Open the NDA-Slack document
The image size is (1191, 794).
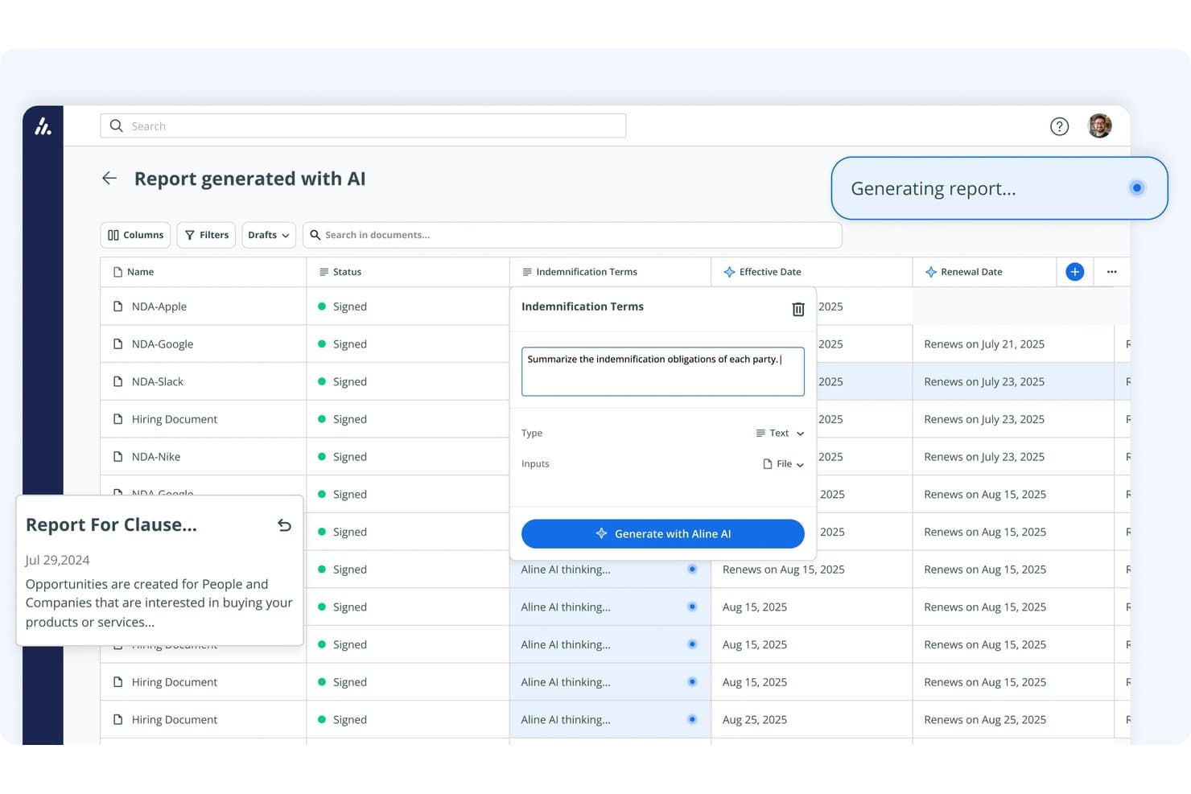[x=158, y=381]
